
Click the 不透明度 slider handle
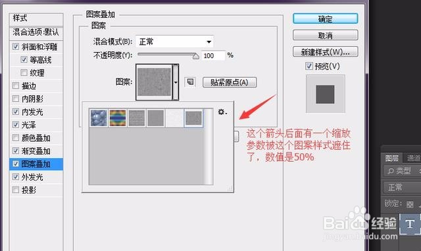(x=196, y=56)
